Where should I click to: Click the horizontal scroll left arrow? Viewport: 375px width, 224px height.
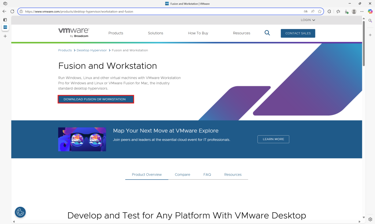[x=14, y=221]
